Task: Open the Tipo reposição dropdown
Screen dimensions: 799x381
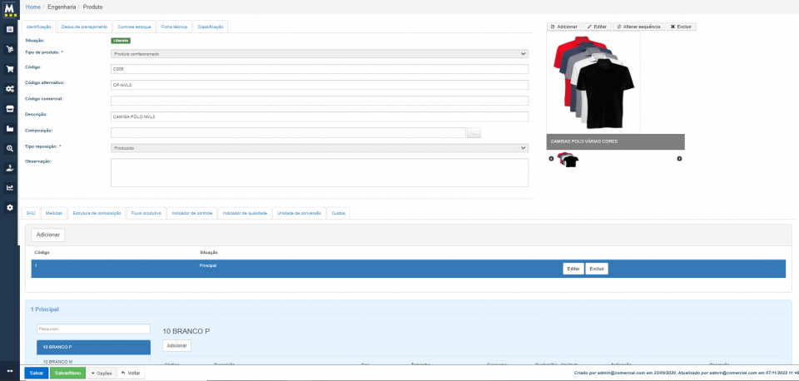Action: tap(320, 147)
